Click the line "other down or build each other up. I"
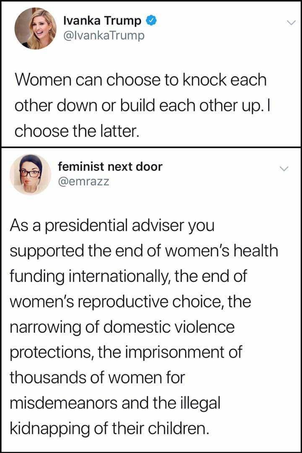This screenshot has height=453, width=302. pos(141,104)
